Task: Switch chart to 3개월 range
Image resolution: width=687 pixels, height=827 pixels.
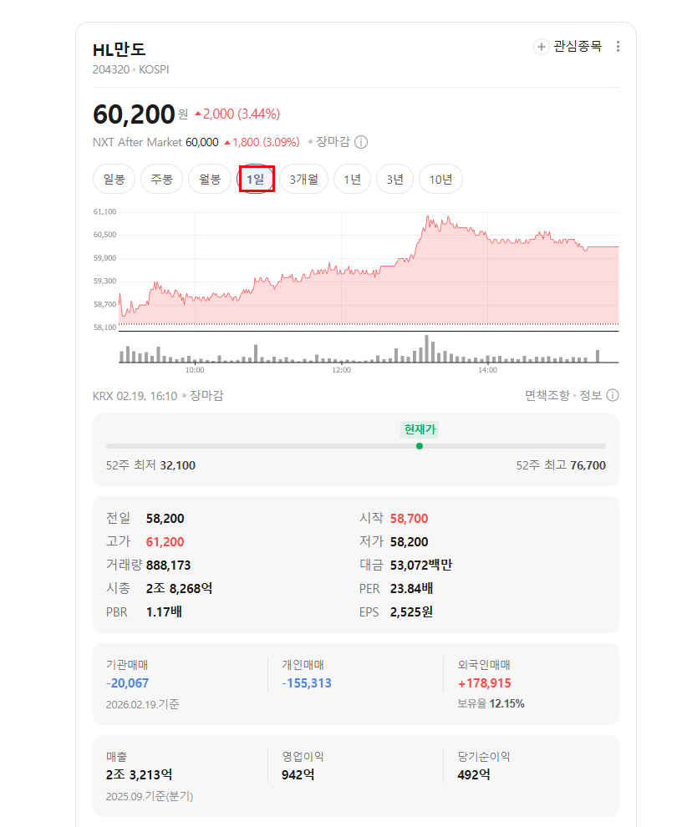Action: (303, 180)
